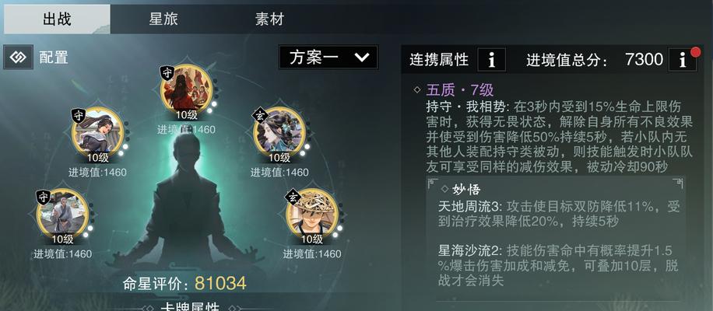The width and height of the screenshot is (713, 311).
Task: Select the upper-right lady character card
Action: (x=279, y=131)
